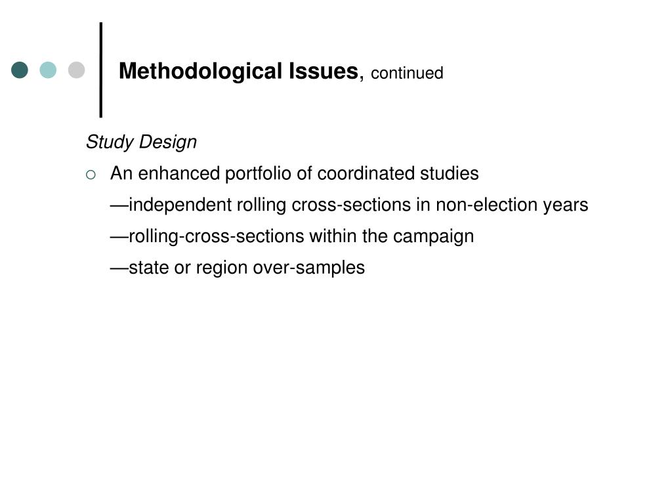Select the italic 'Study Design' heading

point(141,142)
